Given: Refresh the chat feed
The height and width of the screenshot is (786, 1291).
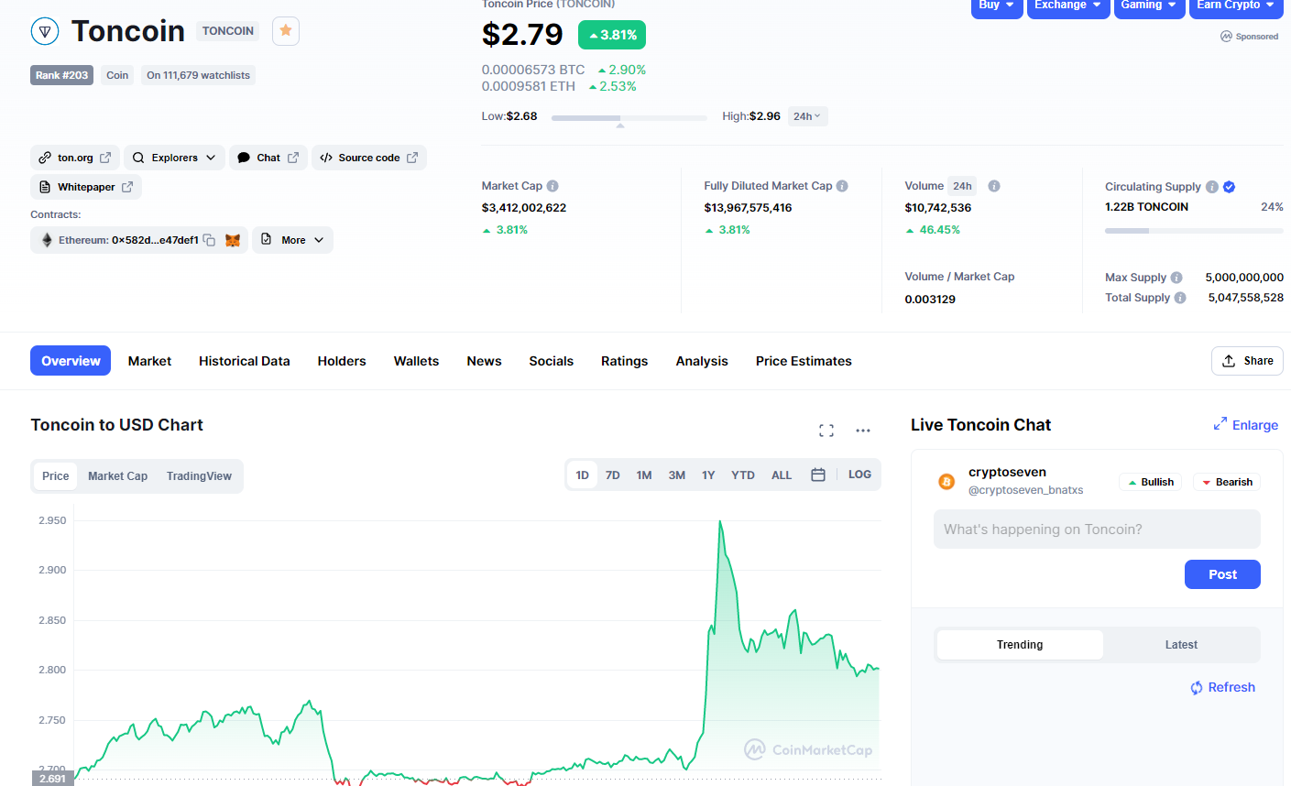Looking at the screenshot, I should click(x=1222, y=688).
